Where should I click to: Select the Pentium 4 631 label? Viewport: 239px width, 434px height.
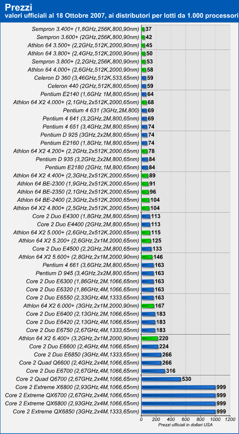[x=101, y=110]
